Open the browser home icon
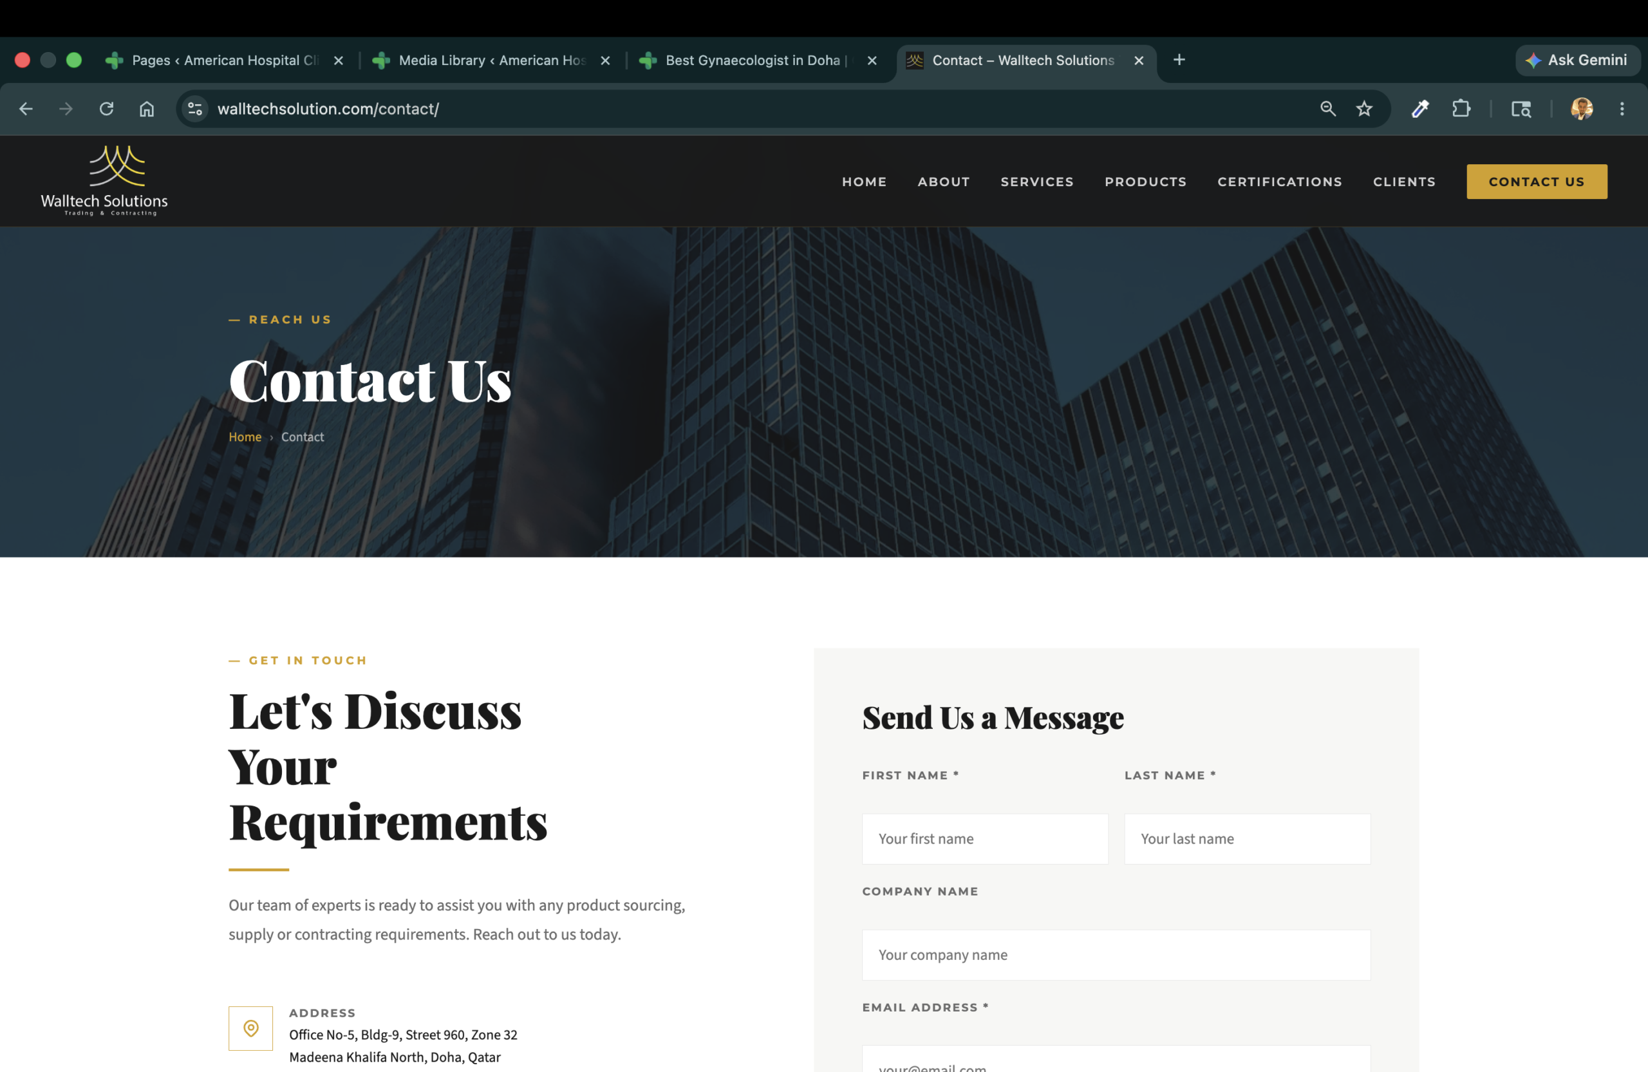The image size is (1648, 1072). 147,109
